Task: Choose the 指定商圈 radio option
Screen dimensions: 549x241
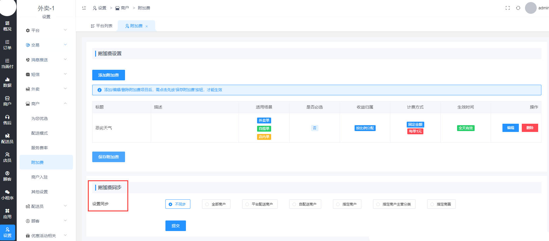Action: (x=441, y=204)
